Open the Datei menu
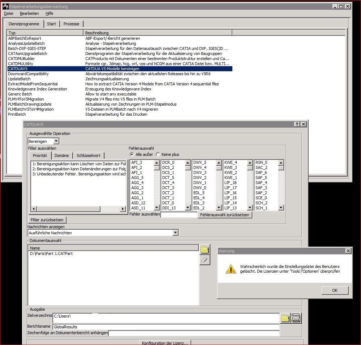The width and height of the screenshot is (361, 345). [x=9, y=13]
